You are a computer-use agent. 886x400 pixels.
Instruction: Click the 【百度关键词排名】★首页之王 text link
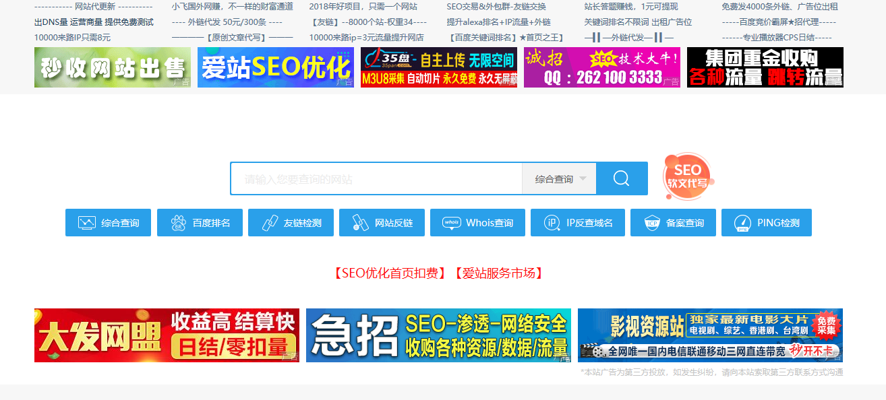(506, 38)
